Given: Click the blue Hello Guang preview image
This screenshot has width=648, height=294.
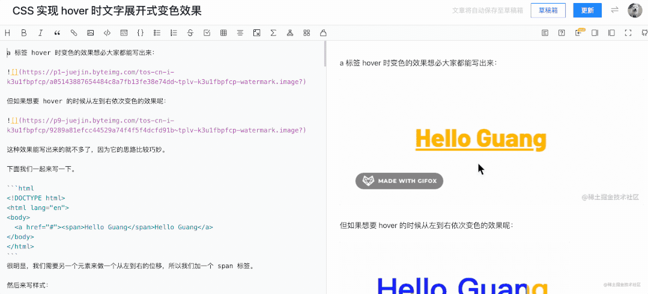Looking at the screenshot, I should (x=462, y=286).
